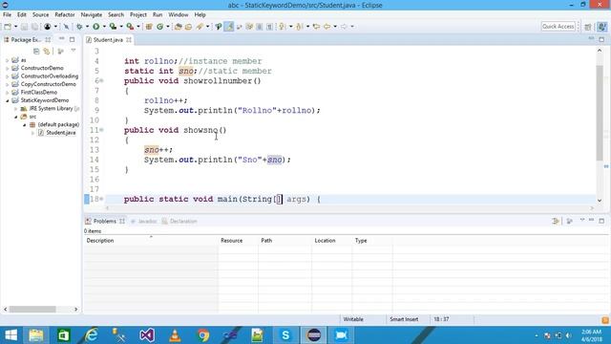Click the green Run button icon
The width and height of the screenshot is (611, 344).
[95, 27]
